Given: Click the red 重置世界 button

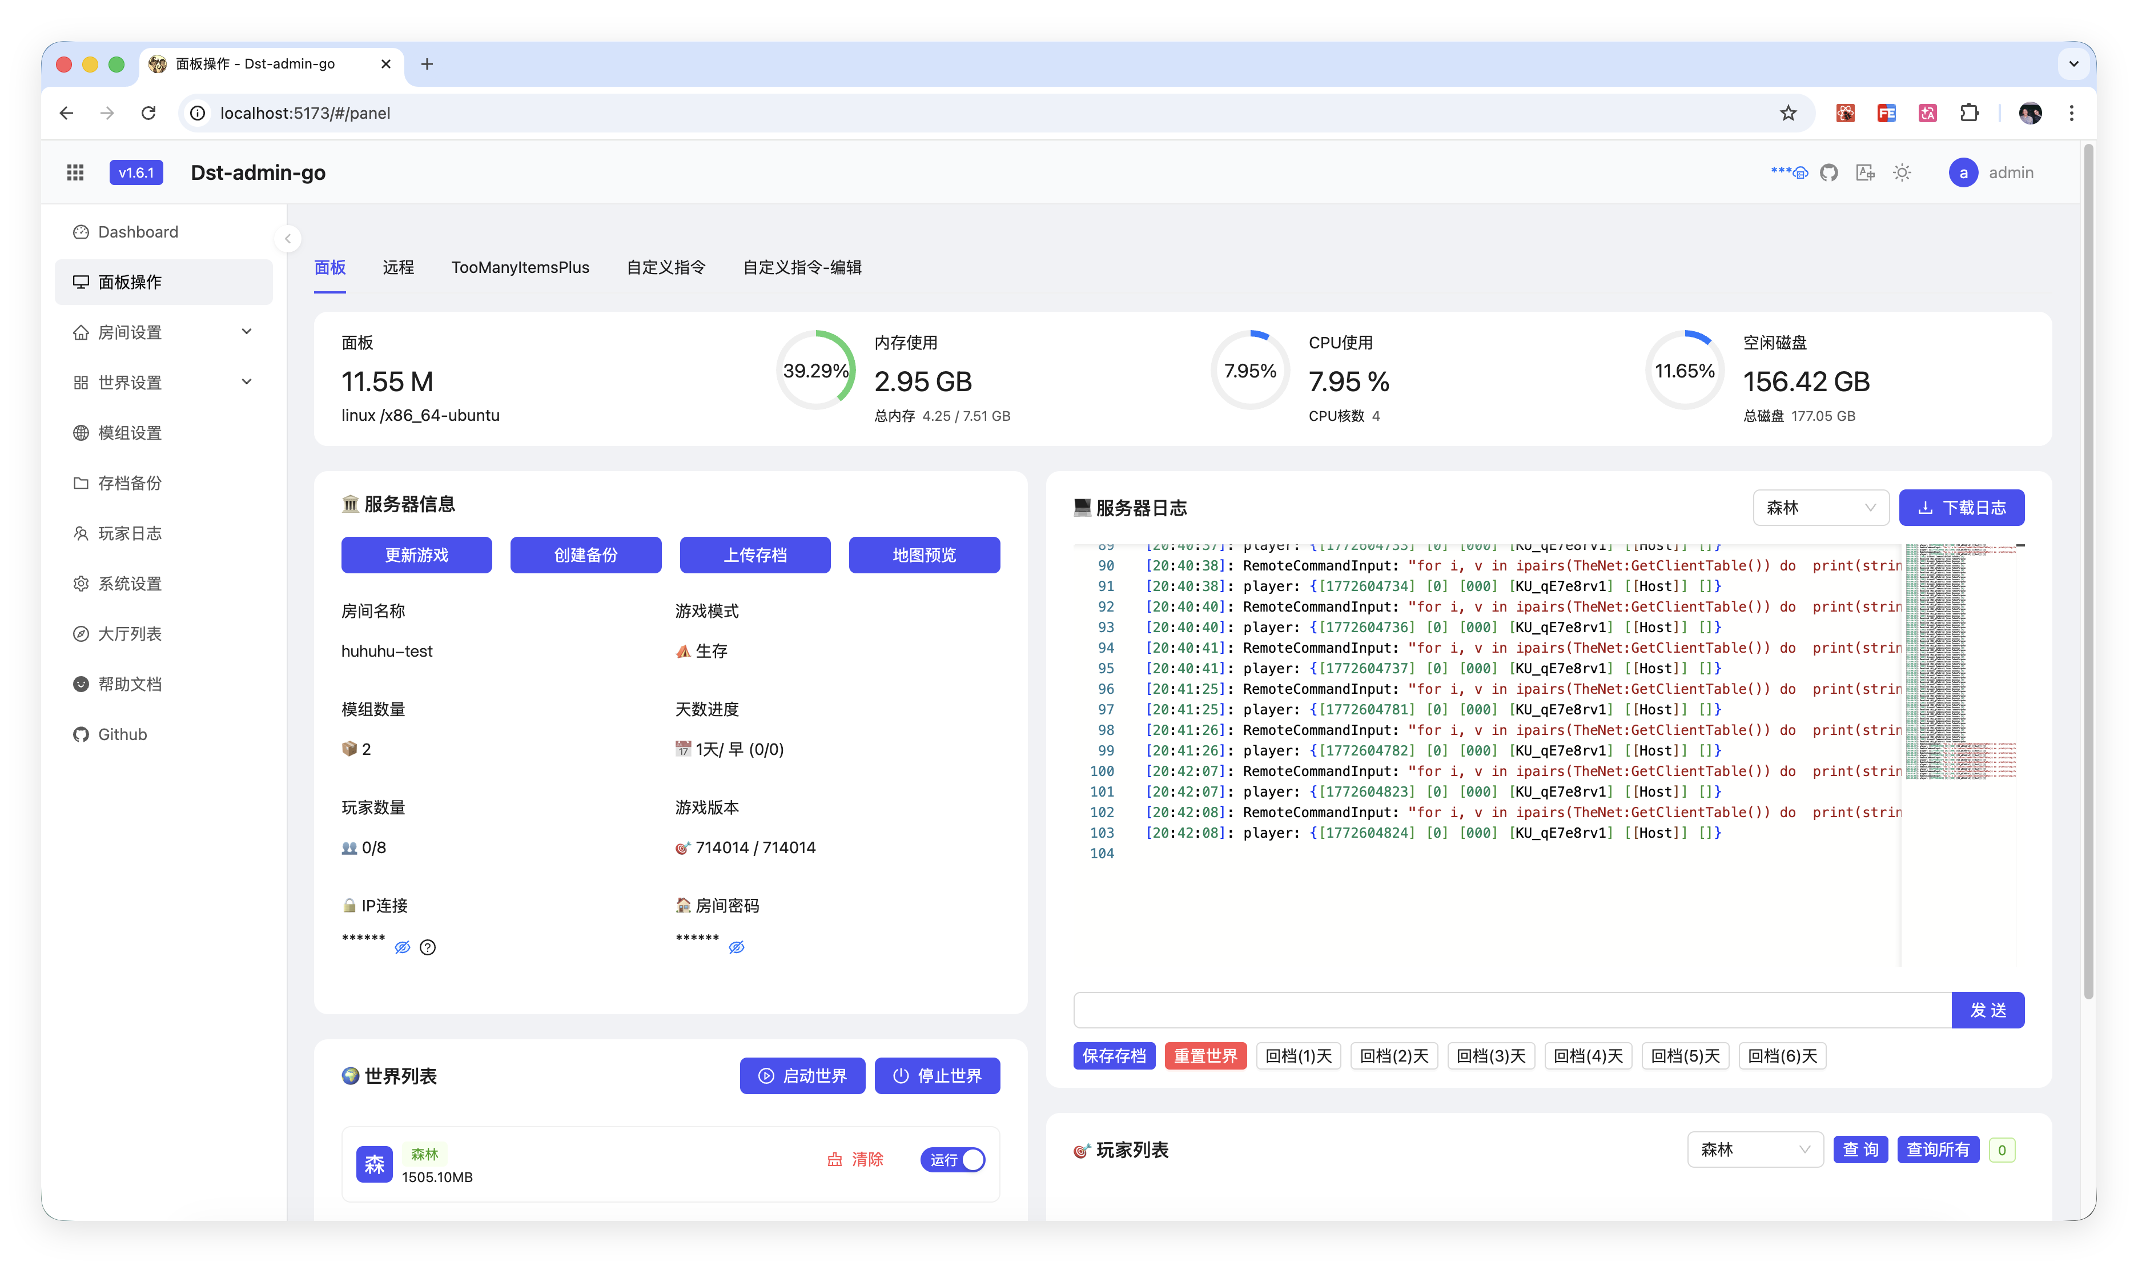Looking at the screenshot, I should [x=1205, y=1056].
